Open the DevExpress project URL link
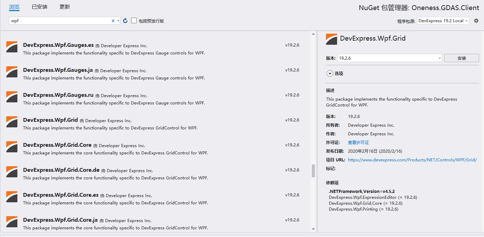The image size is (484, 237). (412, 160)
